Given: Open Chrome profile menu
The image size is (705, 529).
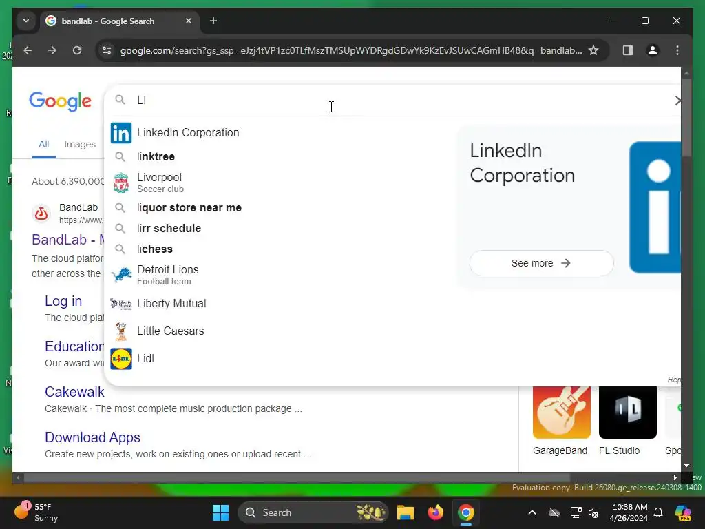Looking at the screenshot, I should point(653,50).
